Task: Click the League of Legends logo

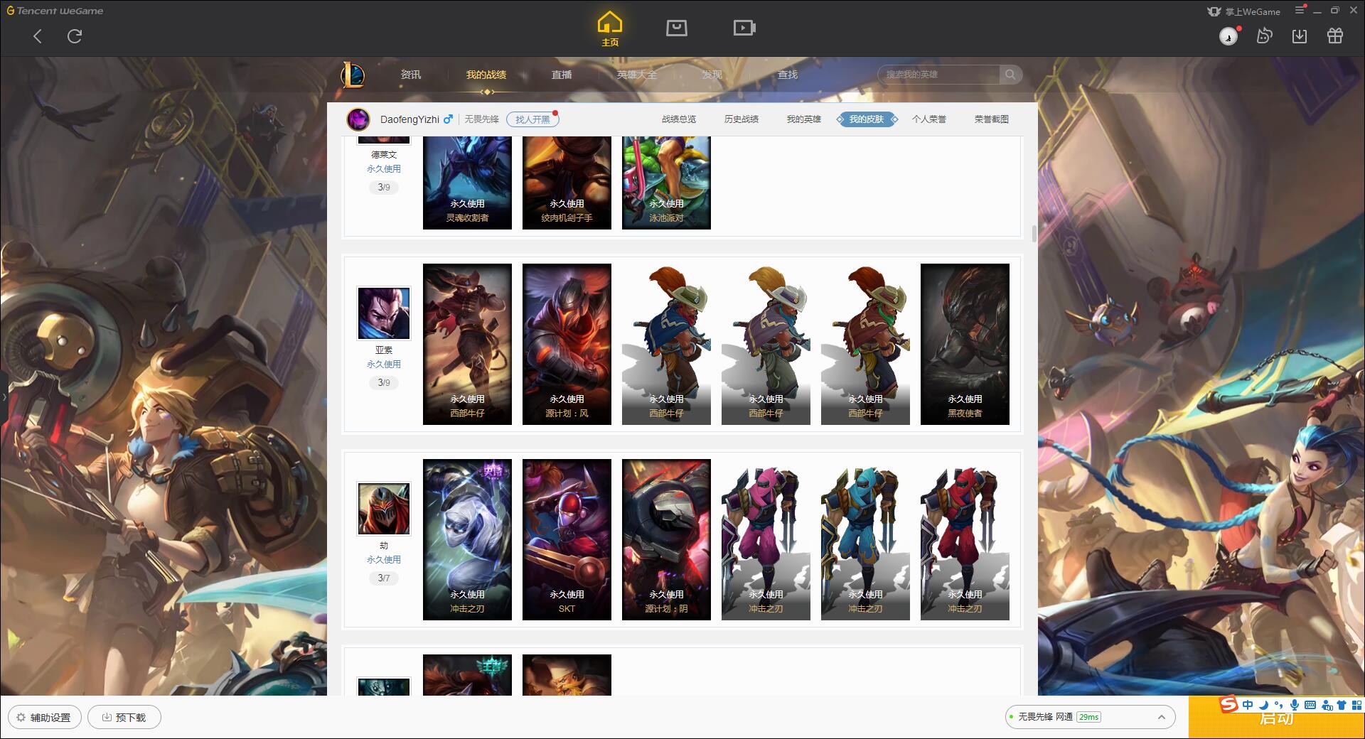Action: point(353,75)
